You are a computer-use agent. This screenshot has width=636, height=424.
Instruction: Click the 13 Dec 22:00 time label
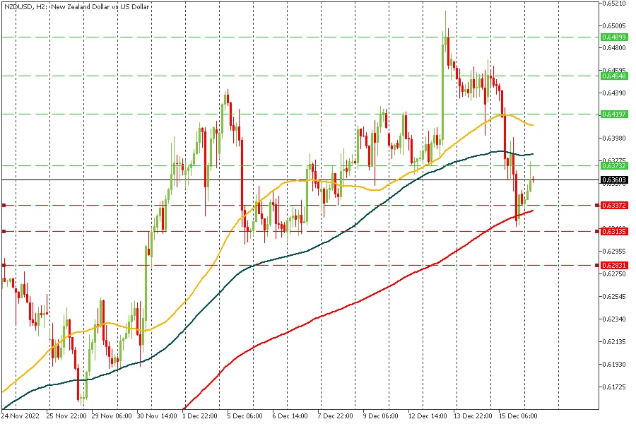(x=473, y=416)
